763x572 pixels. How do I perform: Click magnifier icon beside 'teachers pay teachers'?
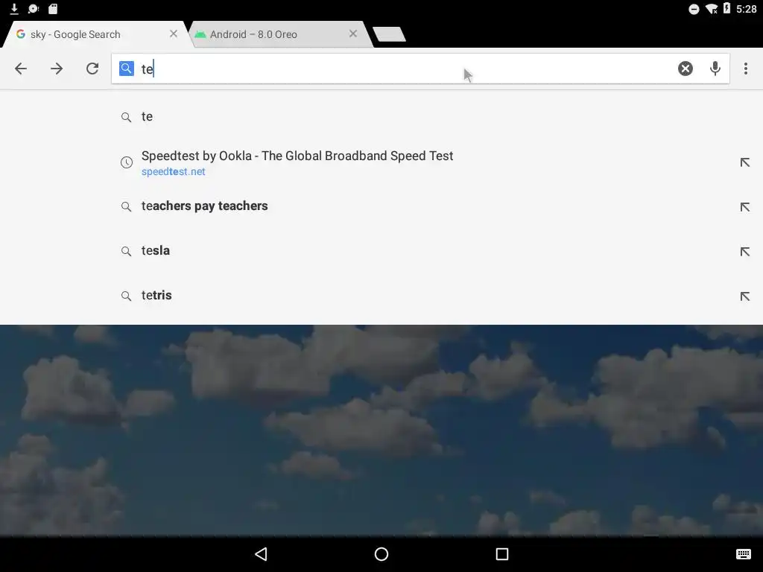126,207
